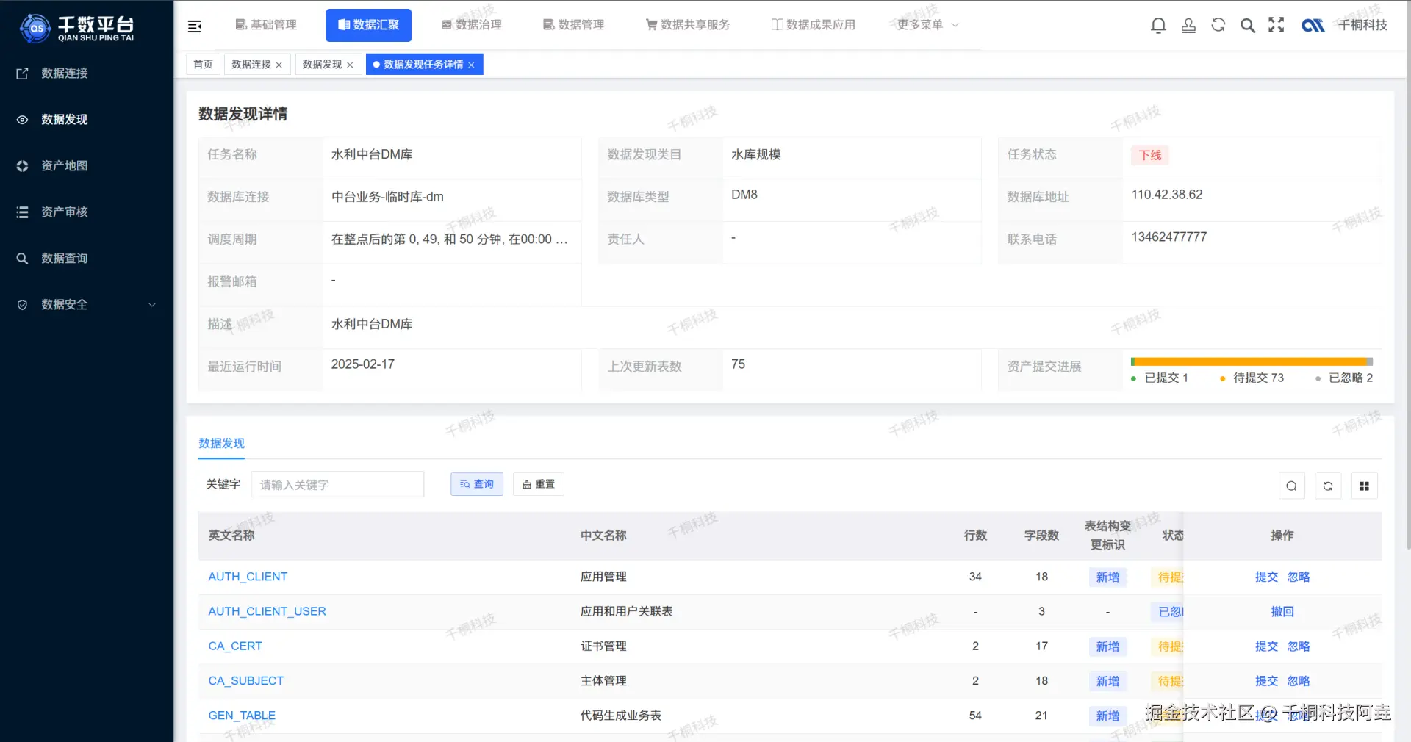Enter fullscreen with the expand icon

[x=1277, y=24]
